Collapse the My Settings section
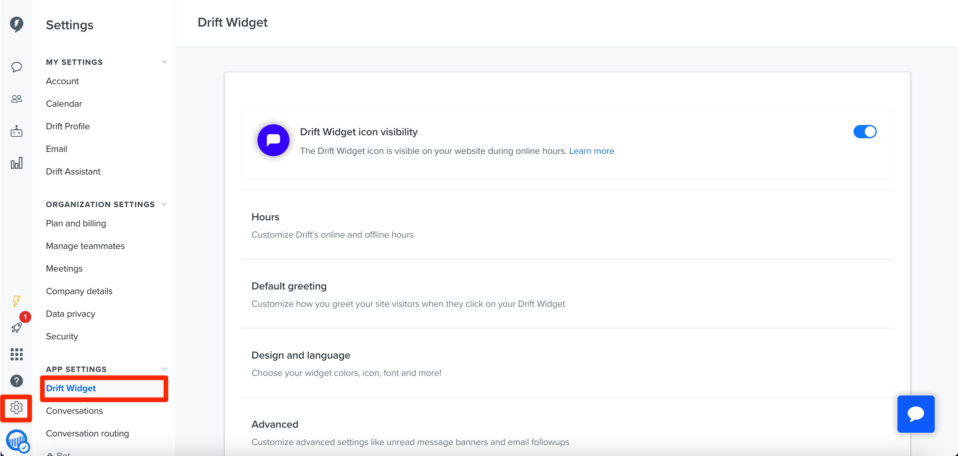The image size is (958, 456). (x=164, y=62)
